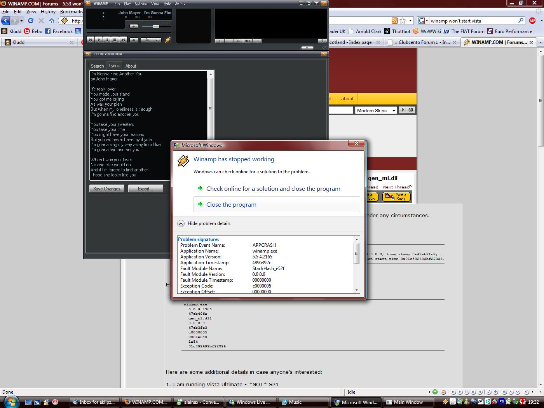Image resolution: width=544 pixels, height=408 pixels.
Task: Click playlist select button in Winamp
Action: point(238,41)
